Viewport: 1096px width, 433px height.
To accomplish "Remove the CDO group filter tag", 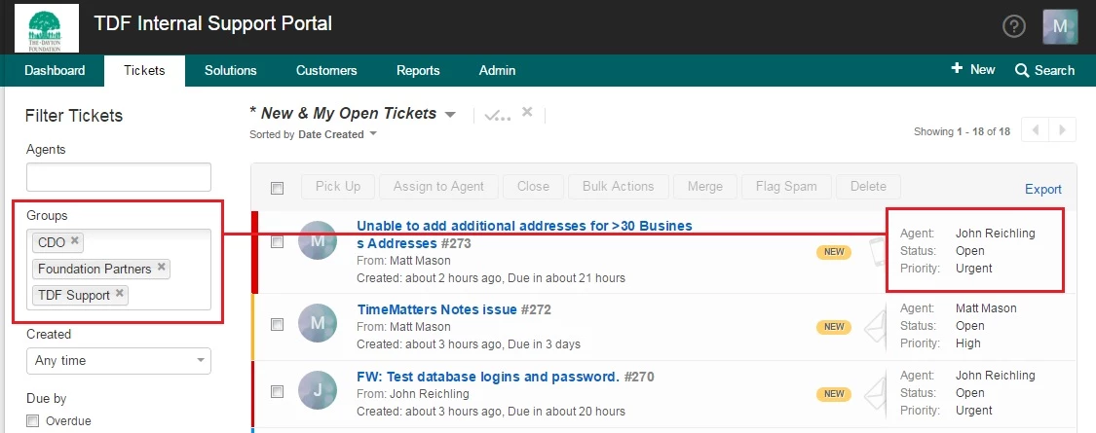I will tap(75, 241).
